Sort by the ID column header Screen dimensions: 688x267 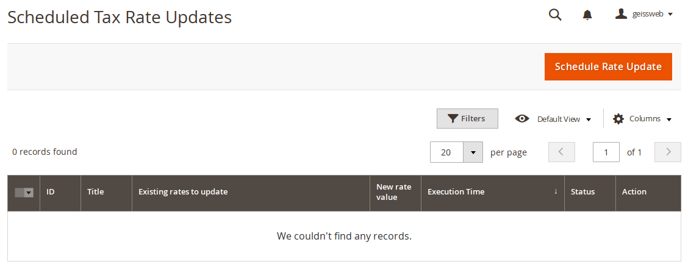coord(60,191)
